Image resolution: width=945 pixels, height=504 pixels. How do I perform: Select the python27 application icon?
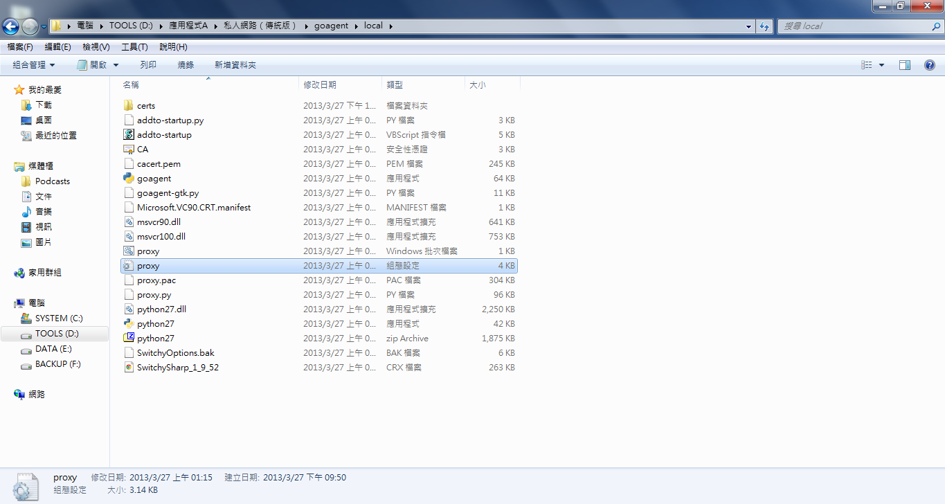tap(128, 324)
